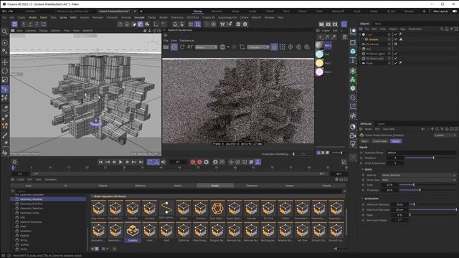Select Geometry Selection category in tree
This screenshot has height=258, width=459.
coord(32,209)
